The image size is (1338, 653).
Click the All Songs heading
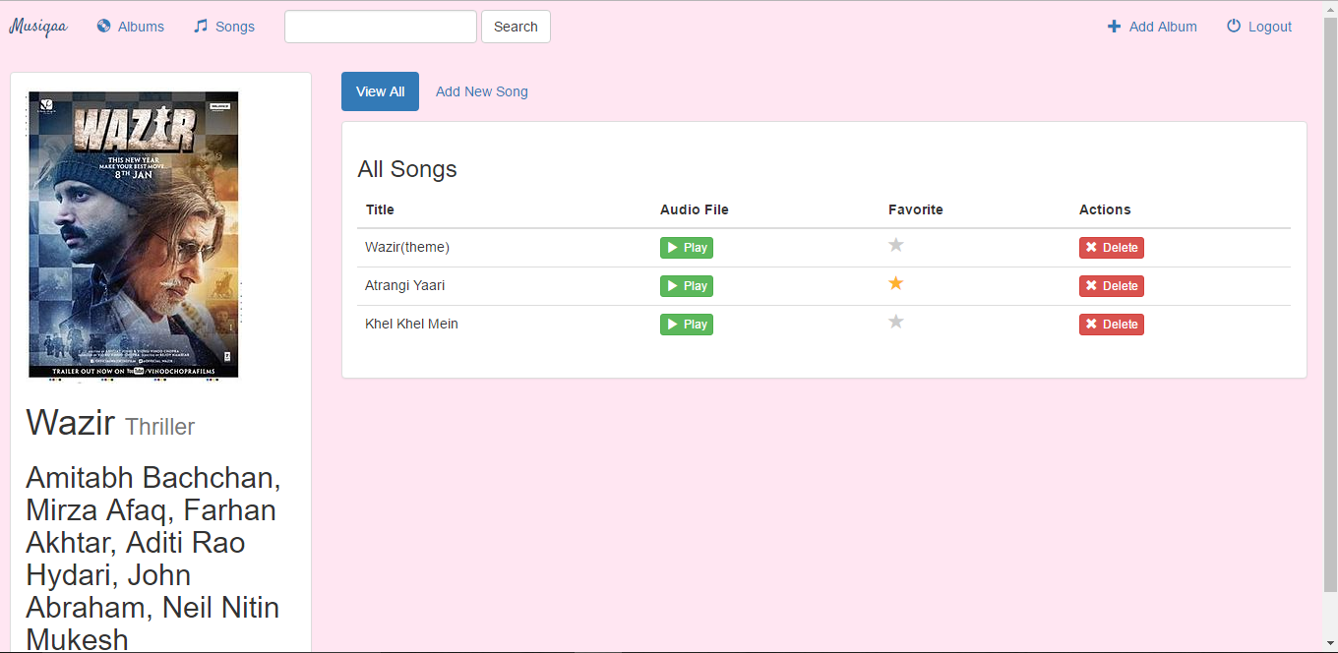click(407, 169)
